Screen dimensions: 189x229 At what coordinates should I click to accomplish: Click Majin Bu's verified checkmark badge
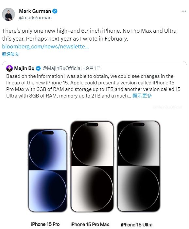point(38,68)
